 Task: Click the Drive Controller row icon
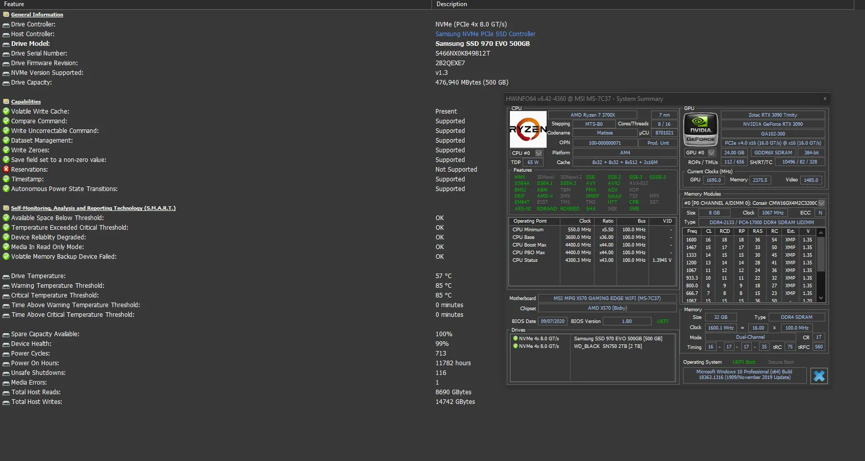(6, 25)
